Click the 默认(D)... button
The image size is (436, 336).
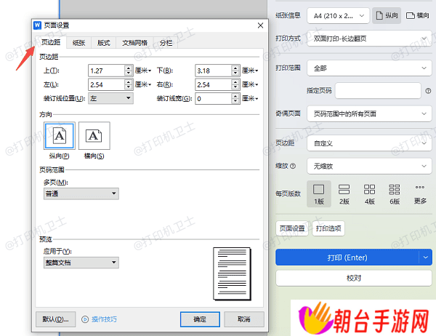click(56, 319)
